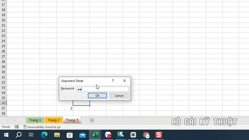
Task: Open Task View from taskbar
Action: (x=31, y=135)
